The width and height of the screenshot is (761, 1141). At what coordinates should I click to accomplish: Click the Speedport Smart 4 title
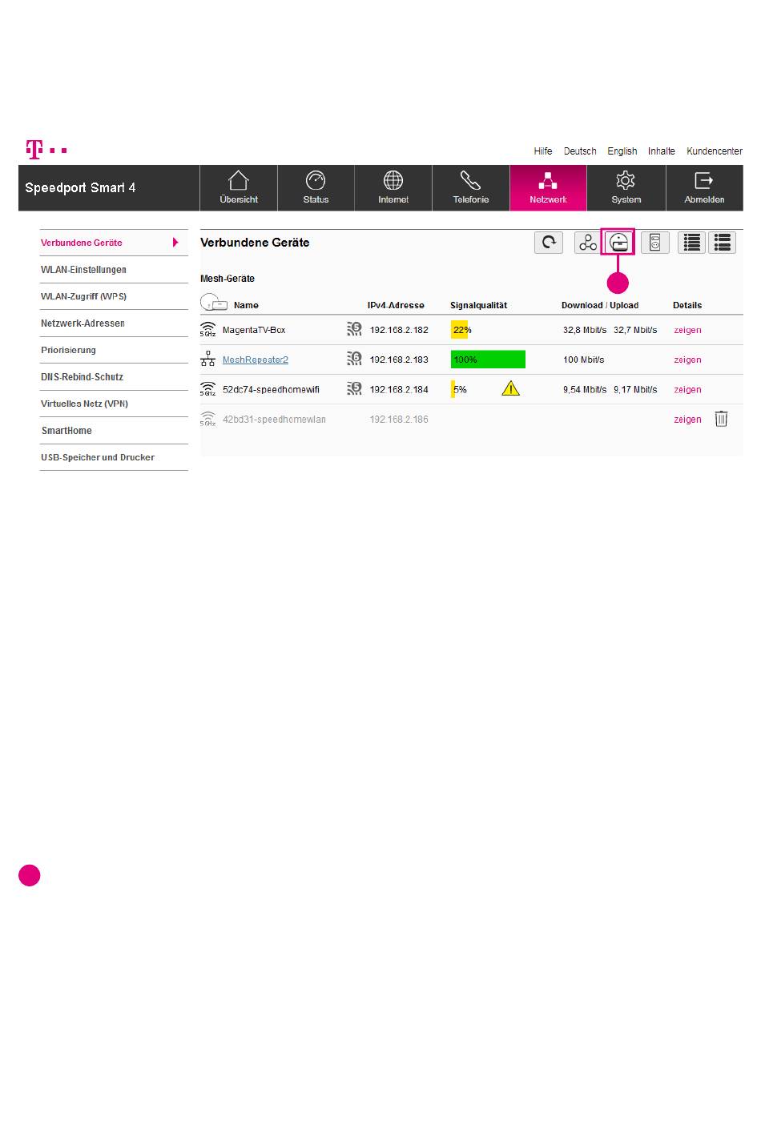[80, 187]
